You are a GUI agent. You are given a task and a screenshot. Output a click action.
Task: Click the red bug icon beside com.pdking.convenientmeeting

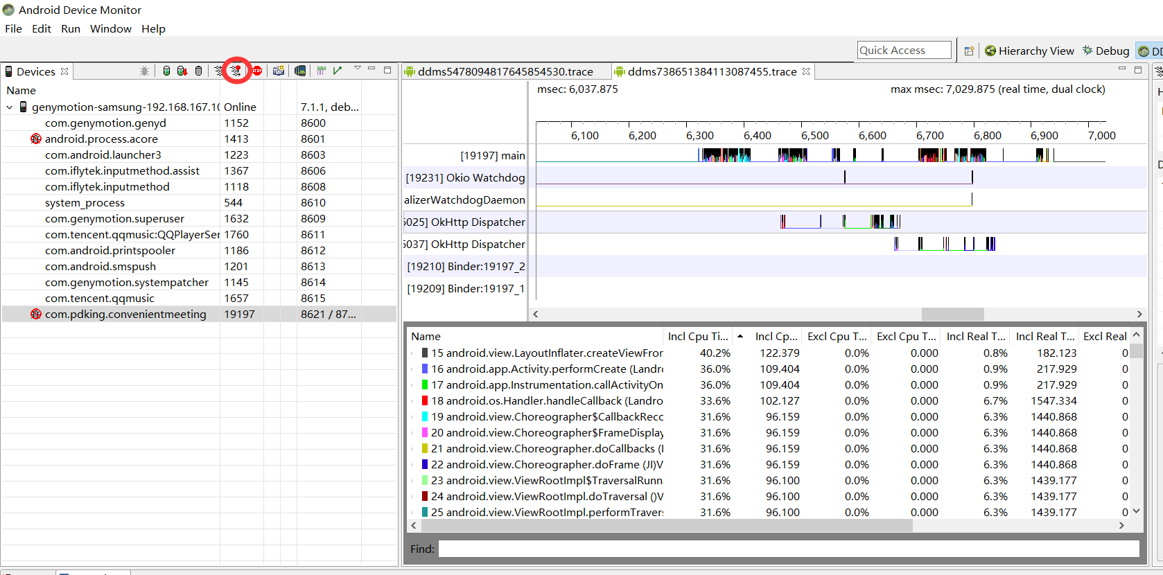36,314
